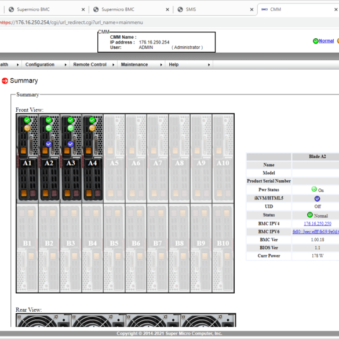Select blade A1 in front view
339x339 pixels.
point(27,158)
